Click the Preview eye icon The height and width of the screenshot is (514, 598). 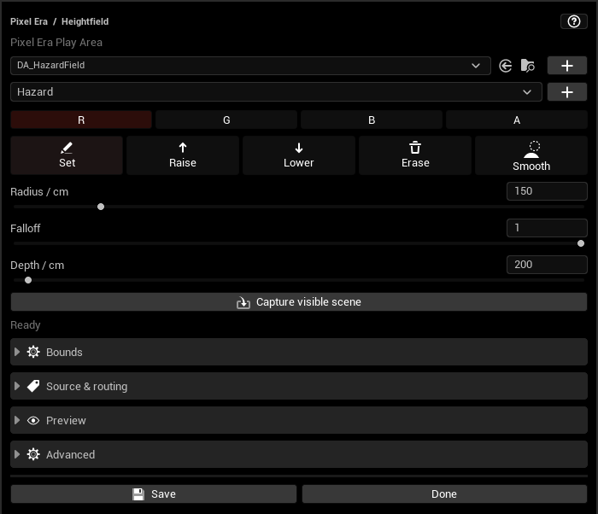coord(33,421)
